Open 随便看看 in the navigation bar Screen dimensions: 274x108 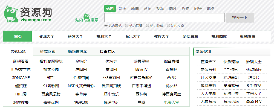pyautogui.click(x=190, y=36)
